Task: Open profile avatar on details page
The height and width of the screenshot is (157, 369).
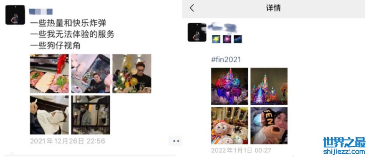Action: (x=197, y=32)
